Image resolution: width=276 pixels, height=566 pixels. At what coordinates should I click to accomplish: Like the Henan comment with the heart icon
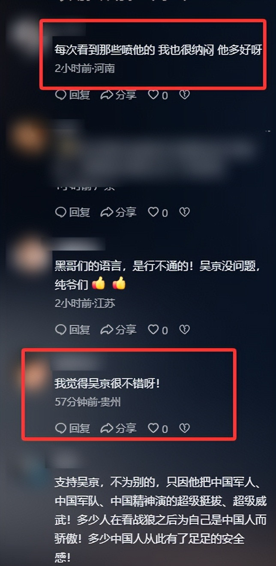point(158,95)
